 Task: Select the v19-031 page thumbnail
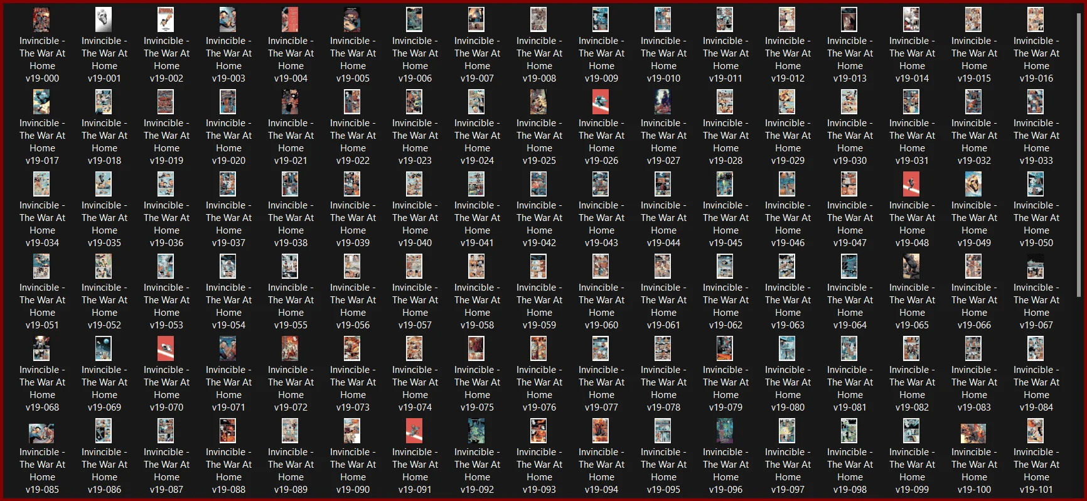(x=912, y=102)
